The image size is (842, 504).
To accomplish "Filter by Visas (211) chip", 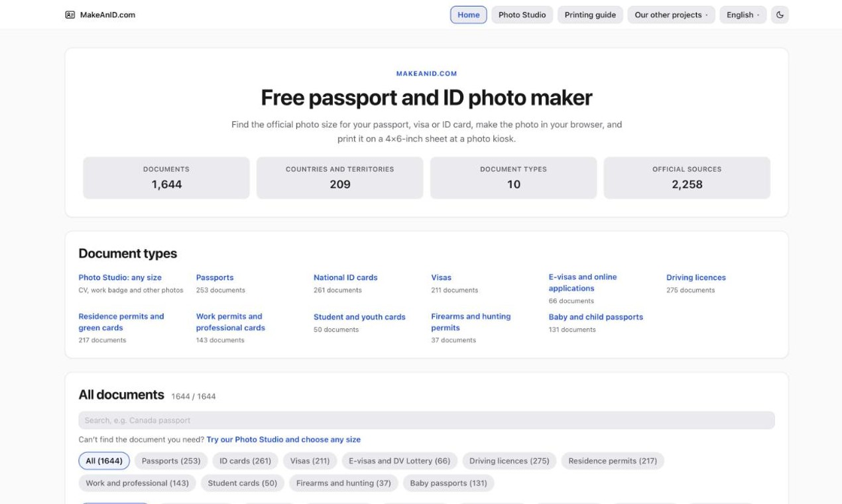I will point(310,461).
